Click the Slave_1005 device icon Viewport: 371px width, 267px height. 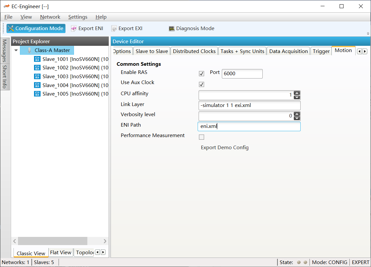[37, 94]
